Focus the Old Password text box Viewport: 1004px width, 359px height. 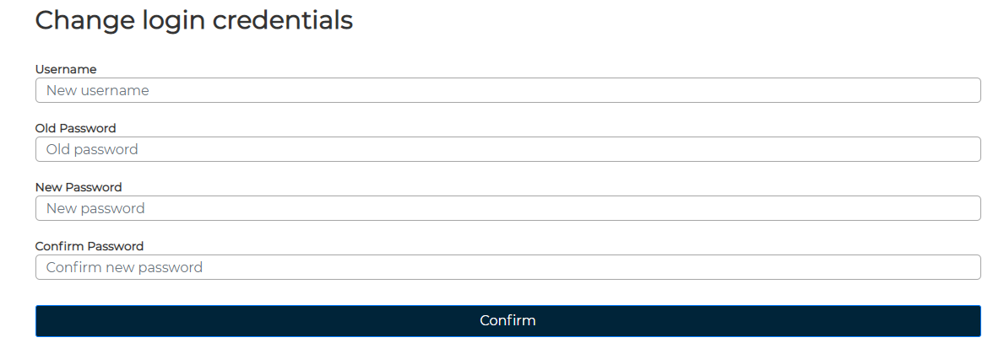[x=507, y=149]
